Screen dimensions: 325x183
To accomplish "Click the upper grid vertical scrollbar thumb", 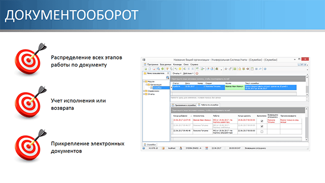I will [307, 89].
